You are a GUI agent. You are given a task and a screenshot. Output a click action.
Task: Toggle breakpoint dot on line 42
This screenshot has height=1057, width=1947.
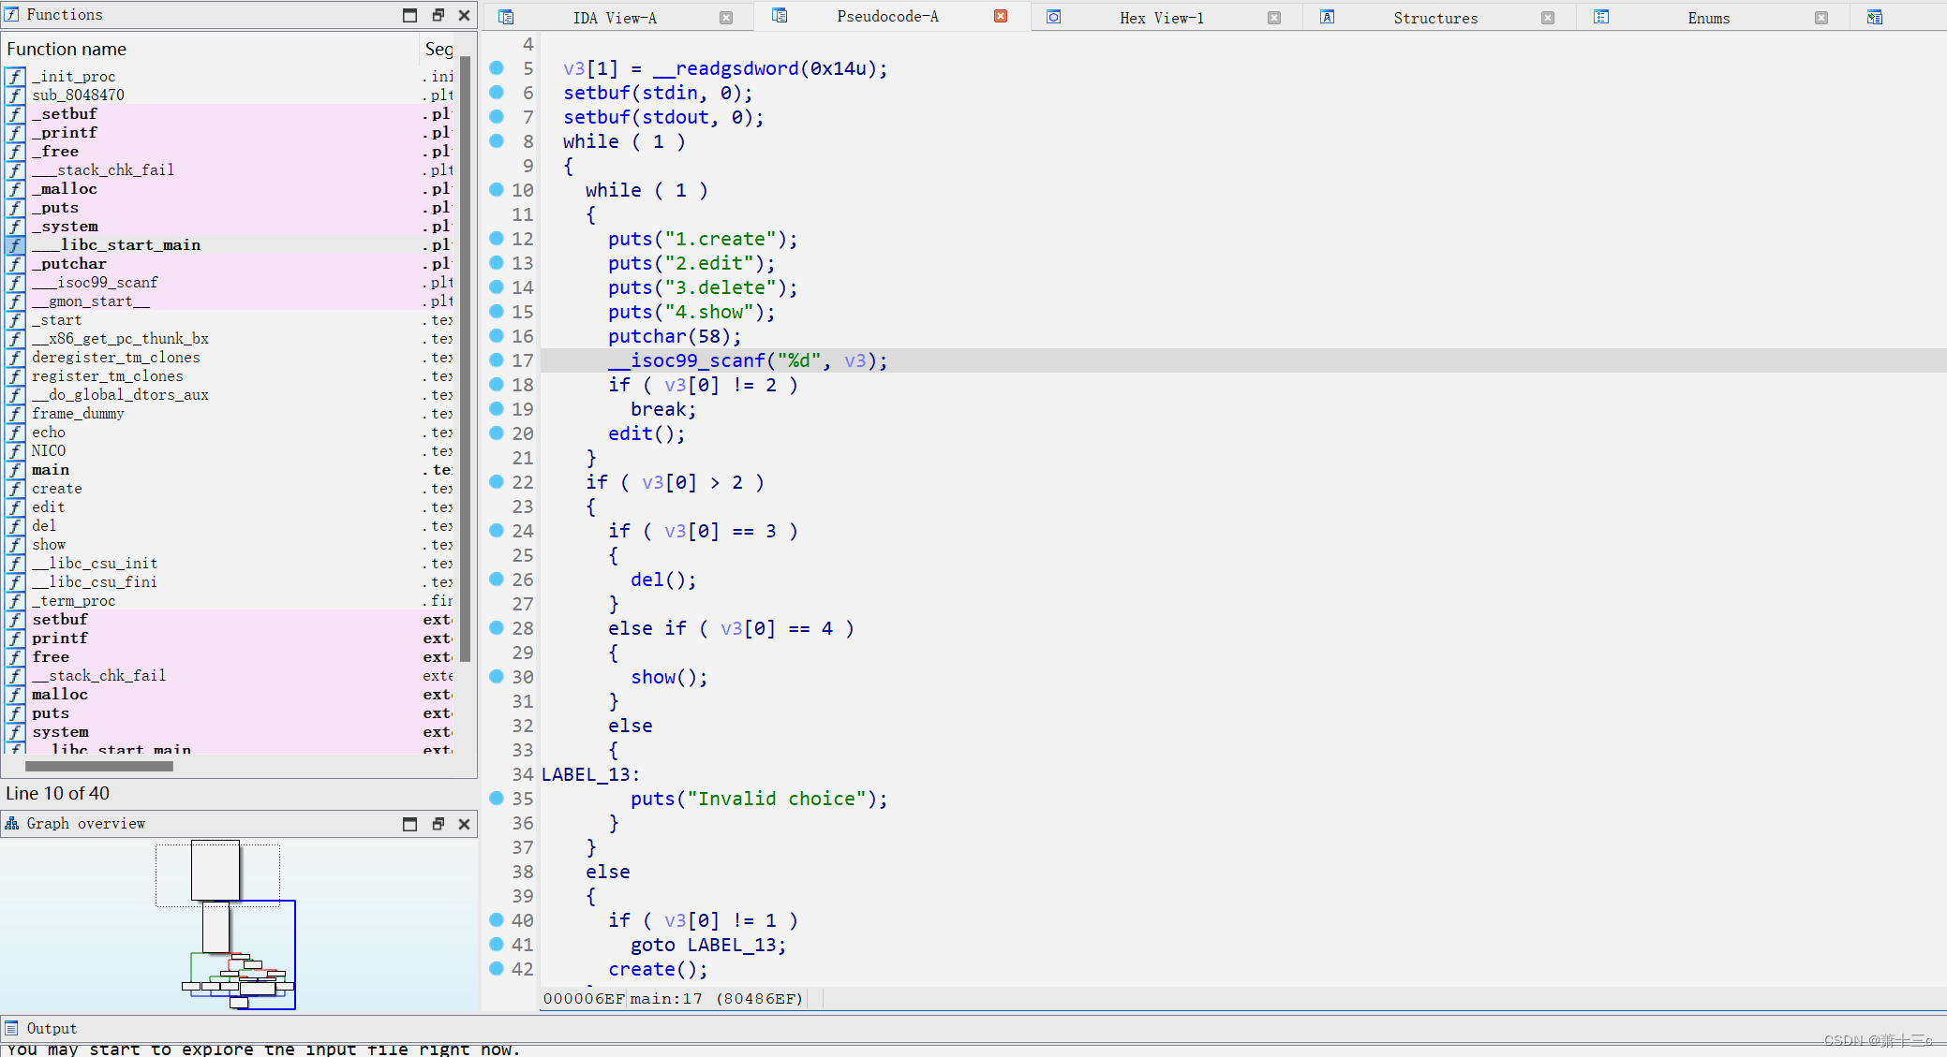tap(497, 969)
